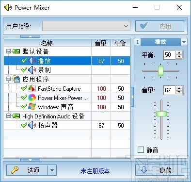Click the 名称 column header

click(48, 43)
